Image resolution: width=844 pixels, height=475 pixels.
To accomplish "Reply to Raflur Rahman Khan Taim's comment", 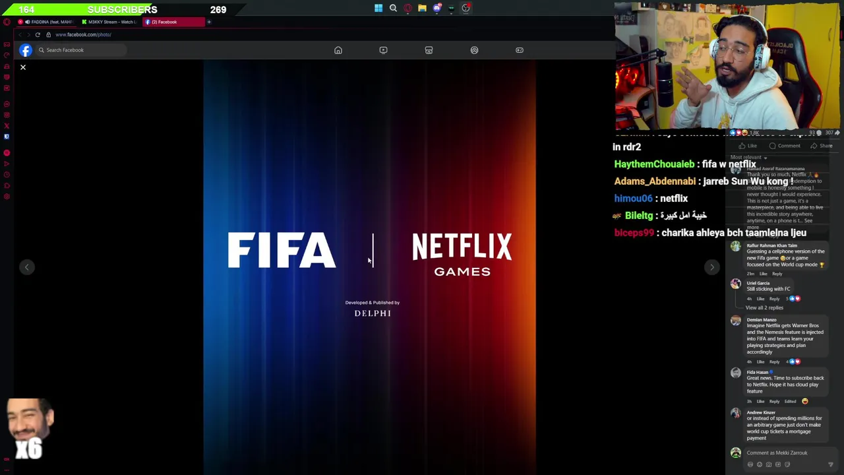I will click(777, 274).
